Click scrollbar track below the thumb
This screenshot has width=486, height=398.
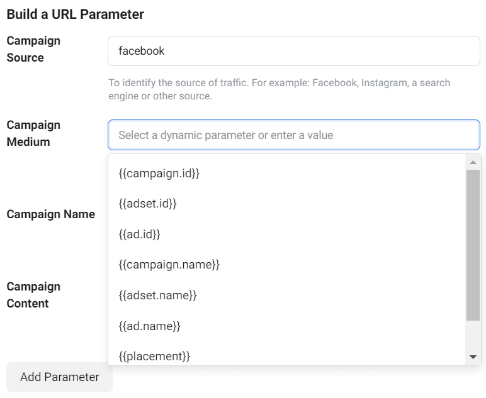click(x=473, y=336)
